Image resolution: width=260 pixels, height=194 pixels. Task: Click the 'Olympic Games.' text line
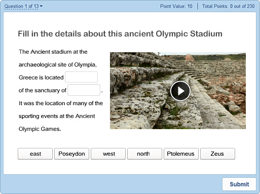coord(40,129)
